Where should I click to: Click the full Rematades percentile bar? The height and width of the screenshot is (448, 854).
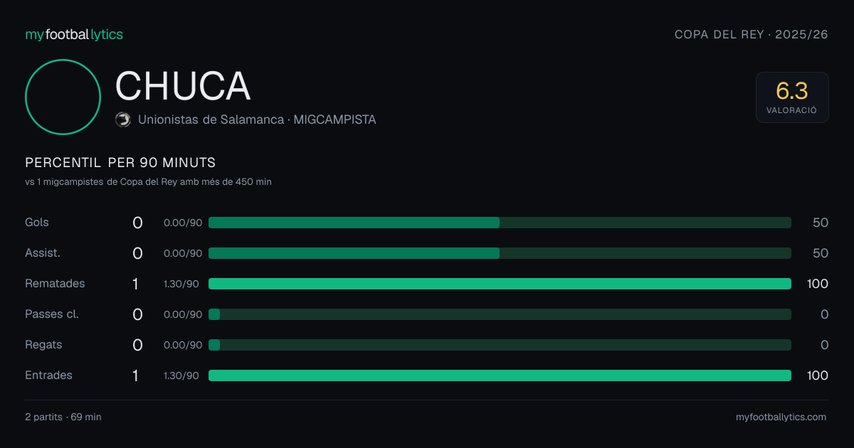[500, 284]
